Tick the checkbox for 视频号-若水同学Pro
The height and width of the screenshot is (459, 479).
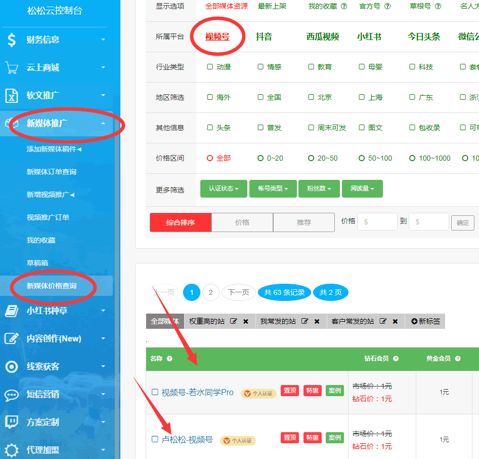[x=155, y=392]
